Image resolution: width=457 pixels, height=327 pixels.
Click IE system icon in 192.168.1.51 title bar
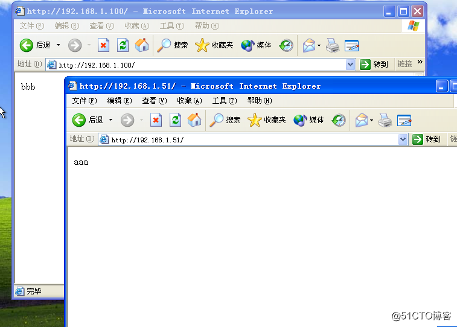point(72,86)
